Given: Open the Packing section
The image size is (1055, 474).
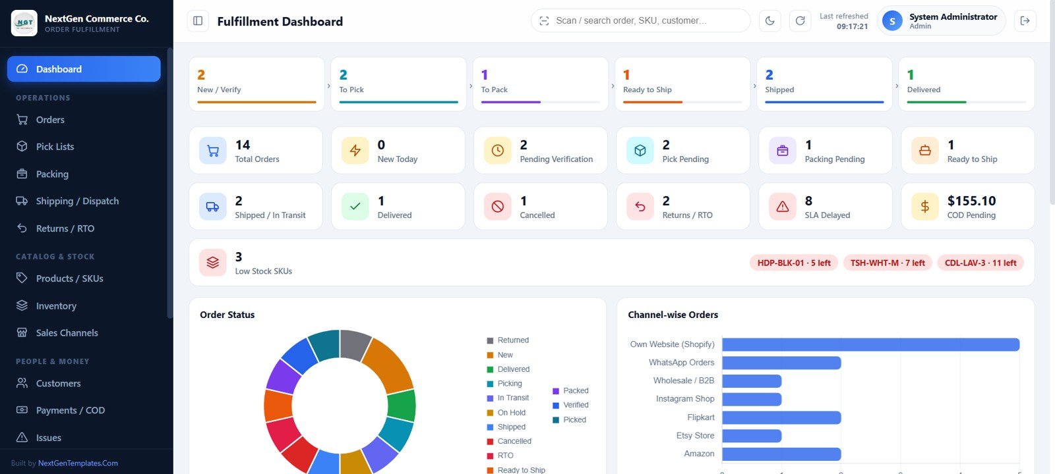Looking at the screenshot, I should point(84,174).
